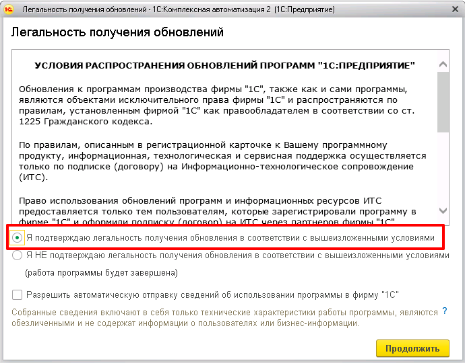Screen dimensions: 465x363
Task: Click the Продолжить button
Action: pyautogui.click(x=412, y=348)
